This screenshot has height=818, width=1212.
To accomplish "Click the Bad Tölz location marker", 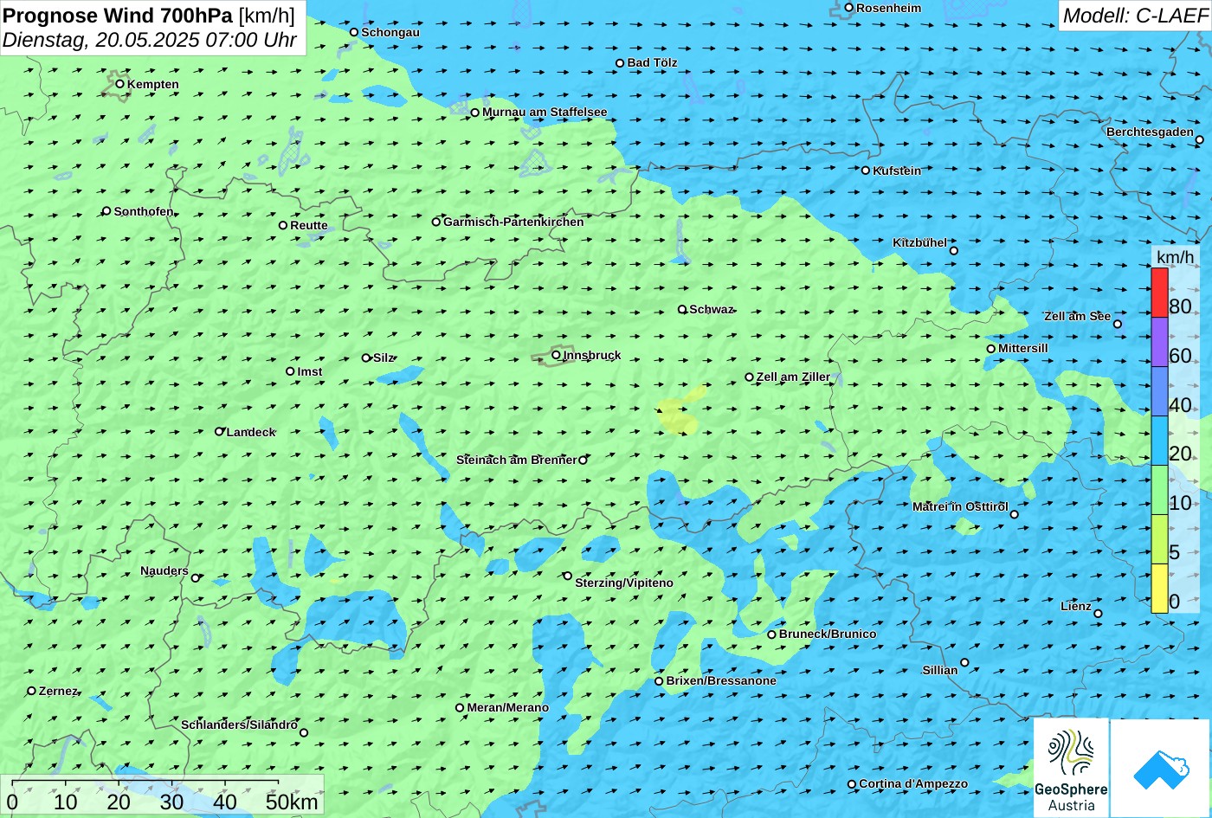I will 620,63.
